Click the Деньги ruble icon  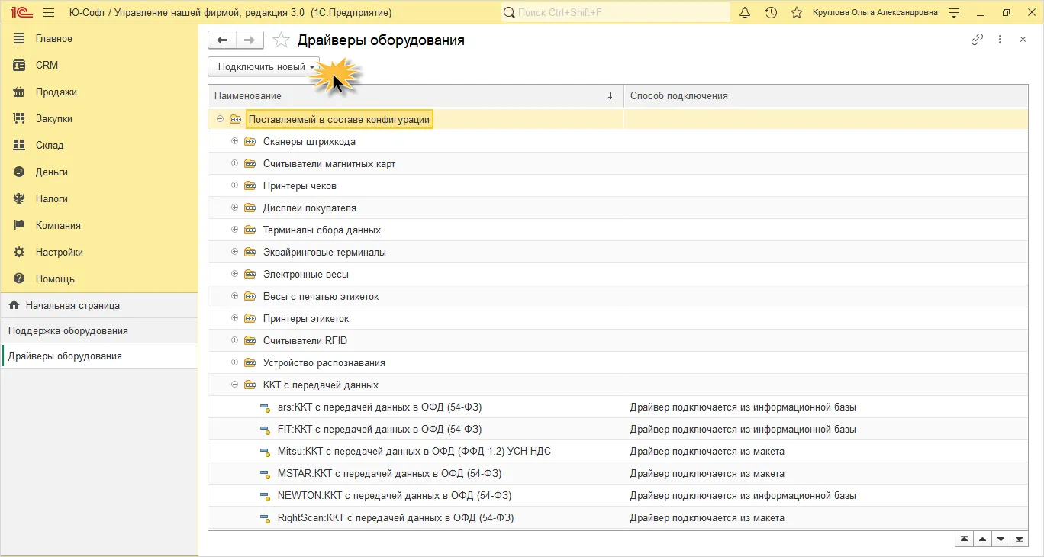(19, 172)
